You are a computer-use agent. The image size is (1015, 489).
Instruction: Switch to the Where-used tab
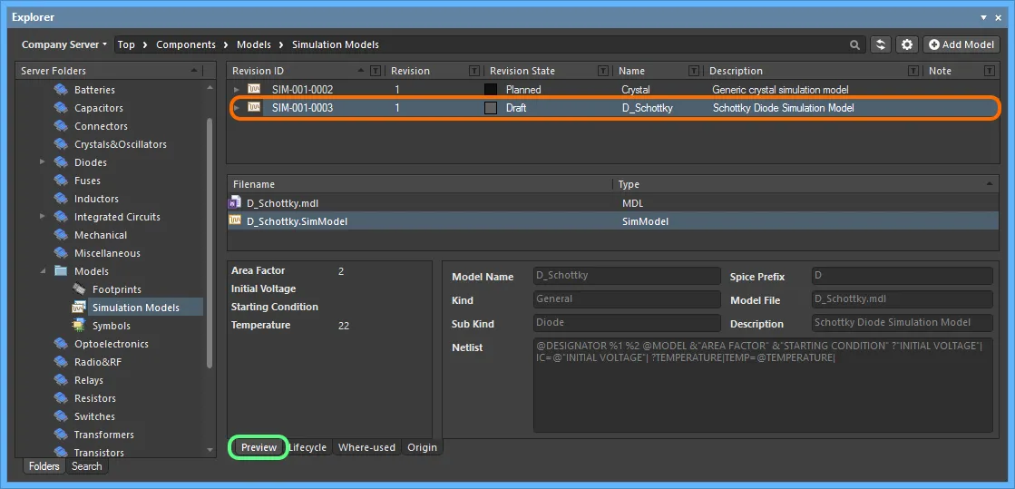tap(366, 447)
